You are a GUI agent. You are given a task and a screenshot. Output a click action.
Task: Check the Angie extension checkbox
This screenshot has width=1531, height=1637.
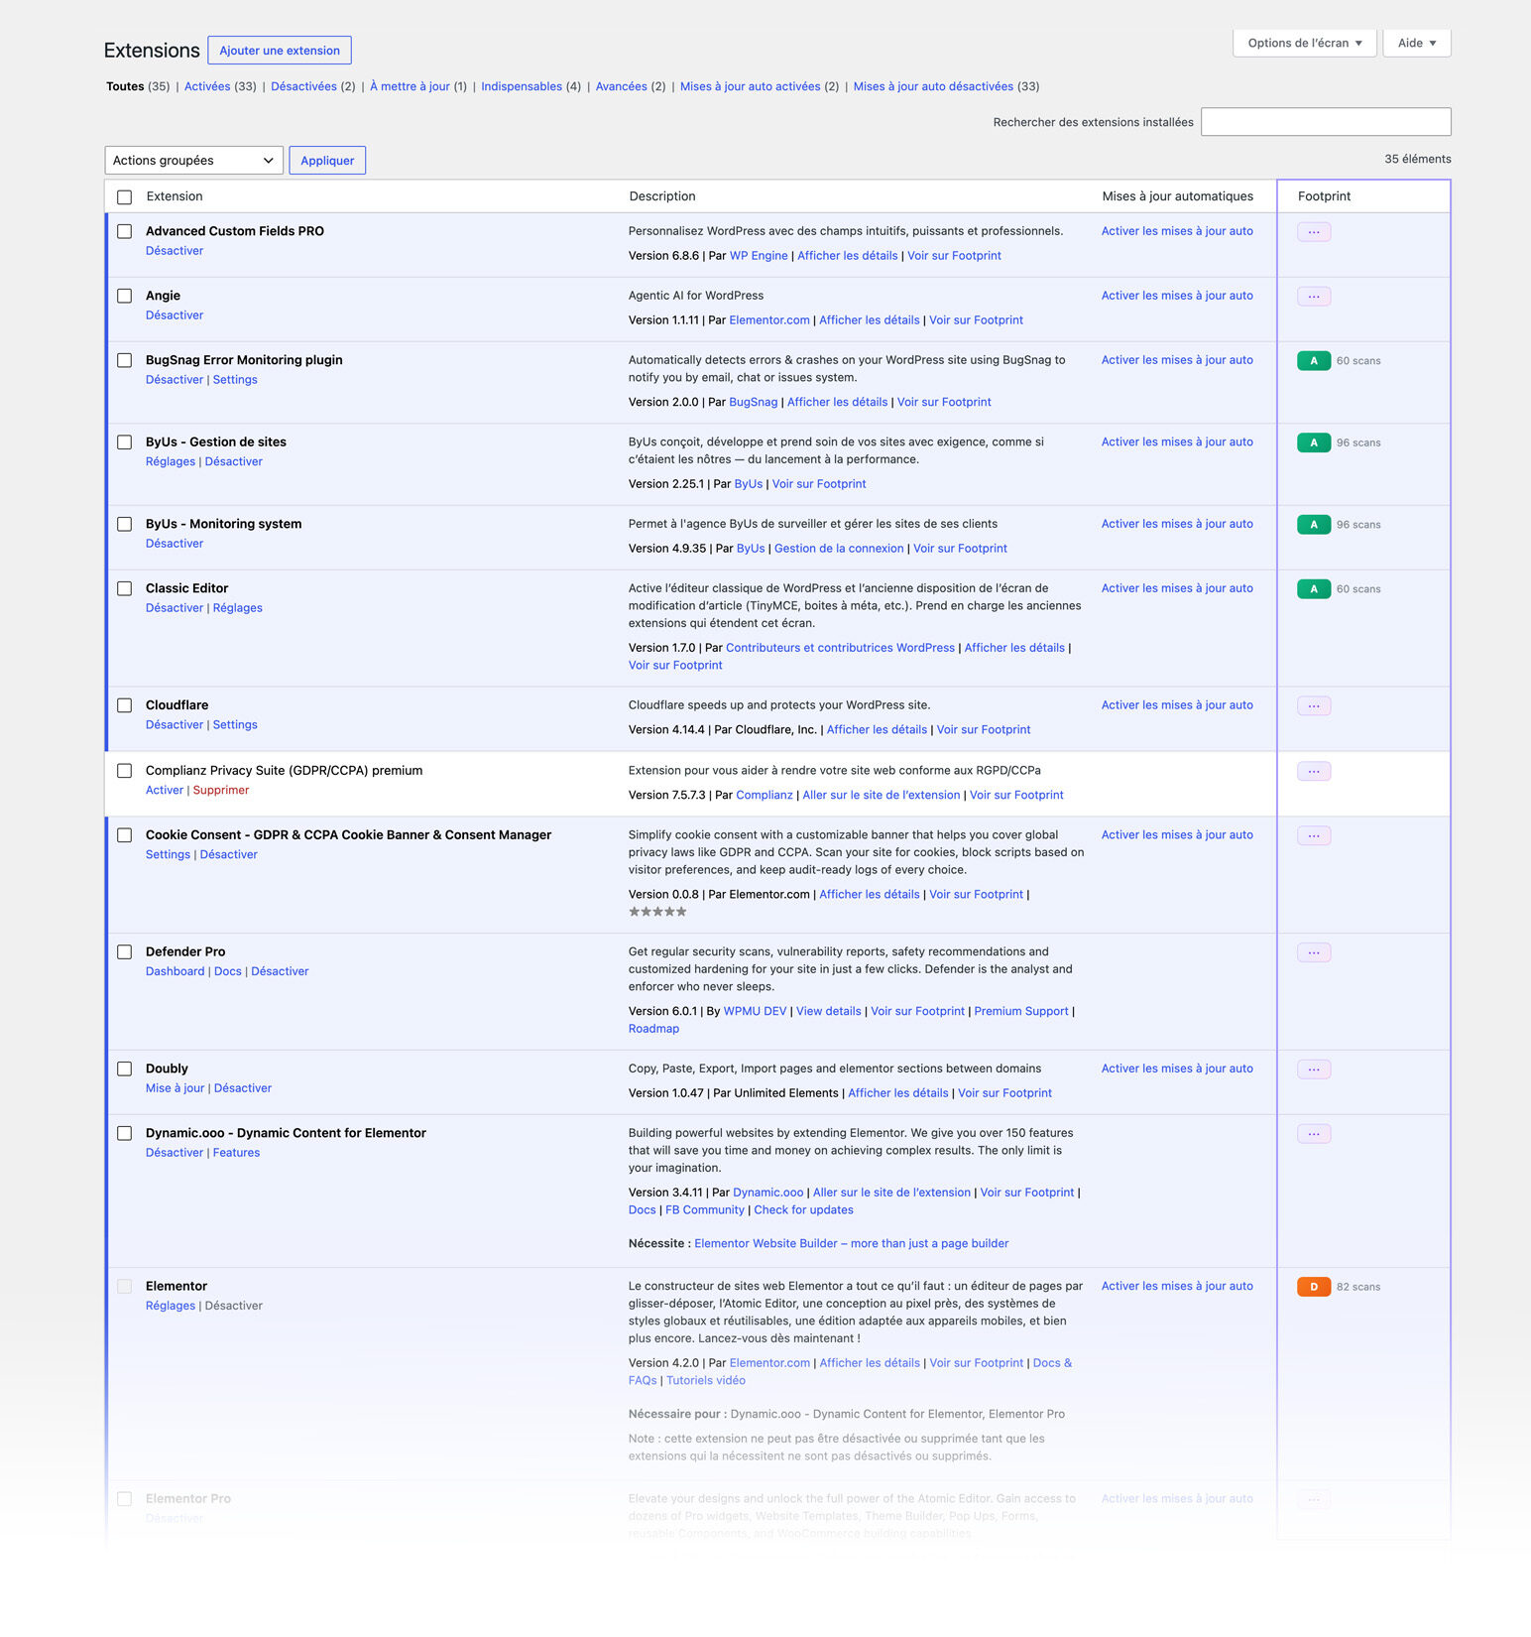point(125,296)
